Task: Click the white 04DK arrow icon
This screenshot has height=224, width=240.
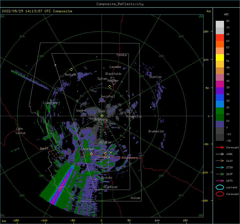Action: pos(220,154)
